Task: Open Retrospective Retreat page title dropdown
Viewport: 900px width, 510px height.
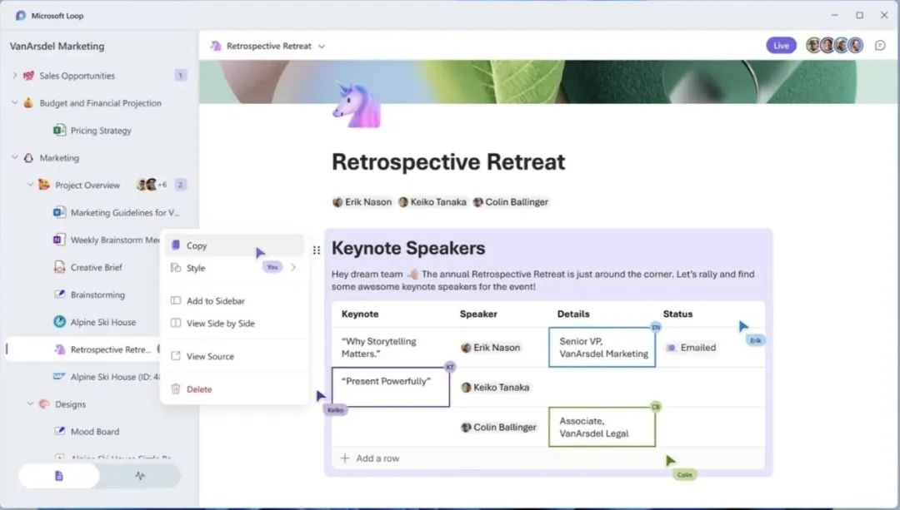Action: point(322,47)
